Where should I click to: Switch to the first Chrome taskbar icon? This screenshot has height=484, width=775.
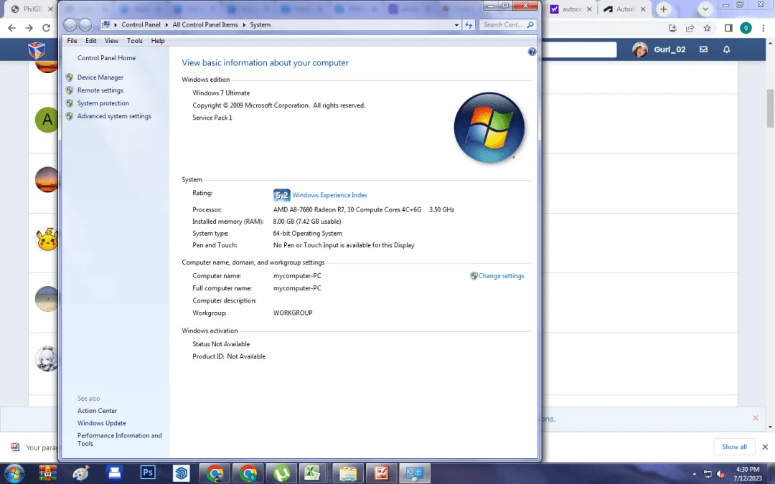pos(215,473)
